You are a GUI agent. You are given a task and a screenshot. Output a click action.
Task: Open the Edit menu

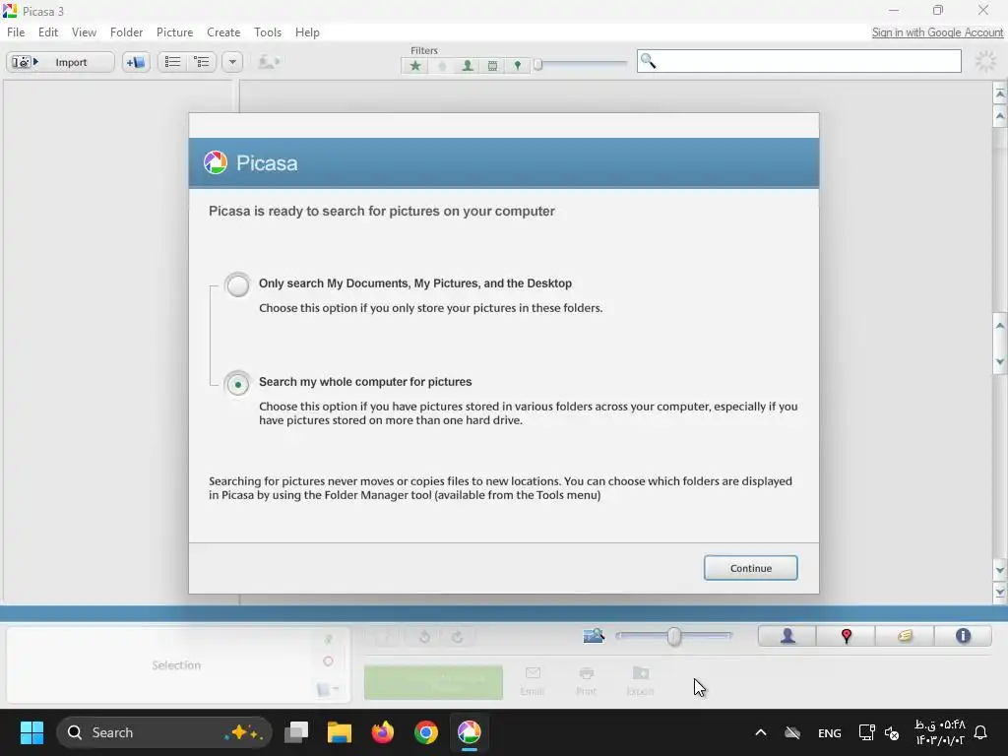pyautogui.click(x=48, y=32)
